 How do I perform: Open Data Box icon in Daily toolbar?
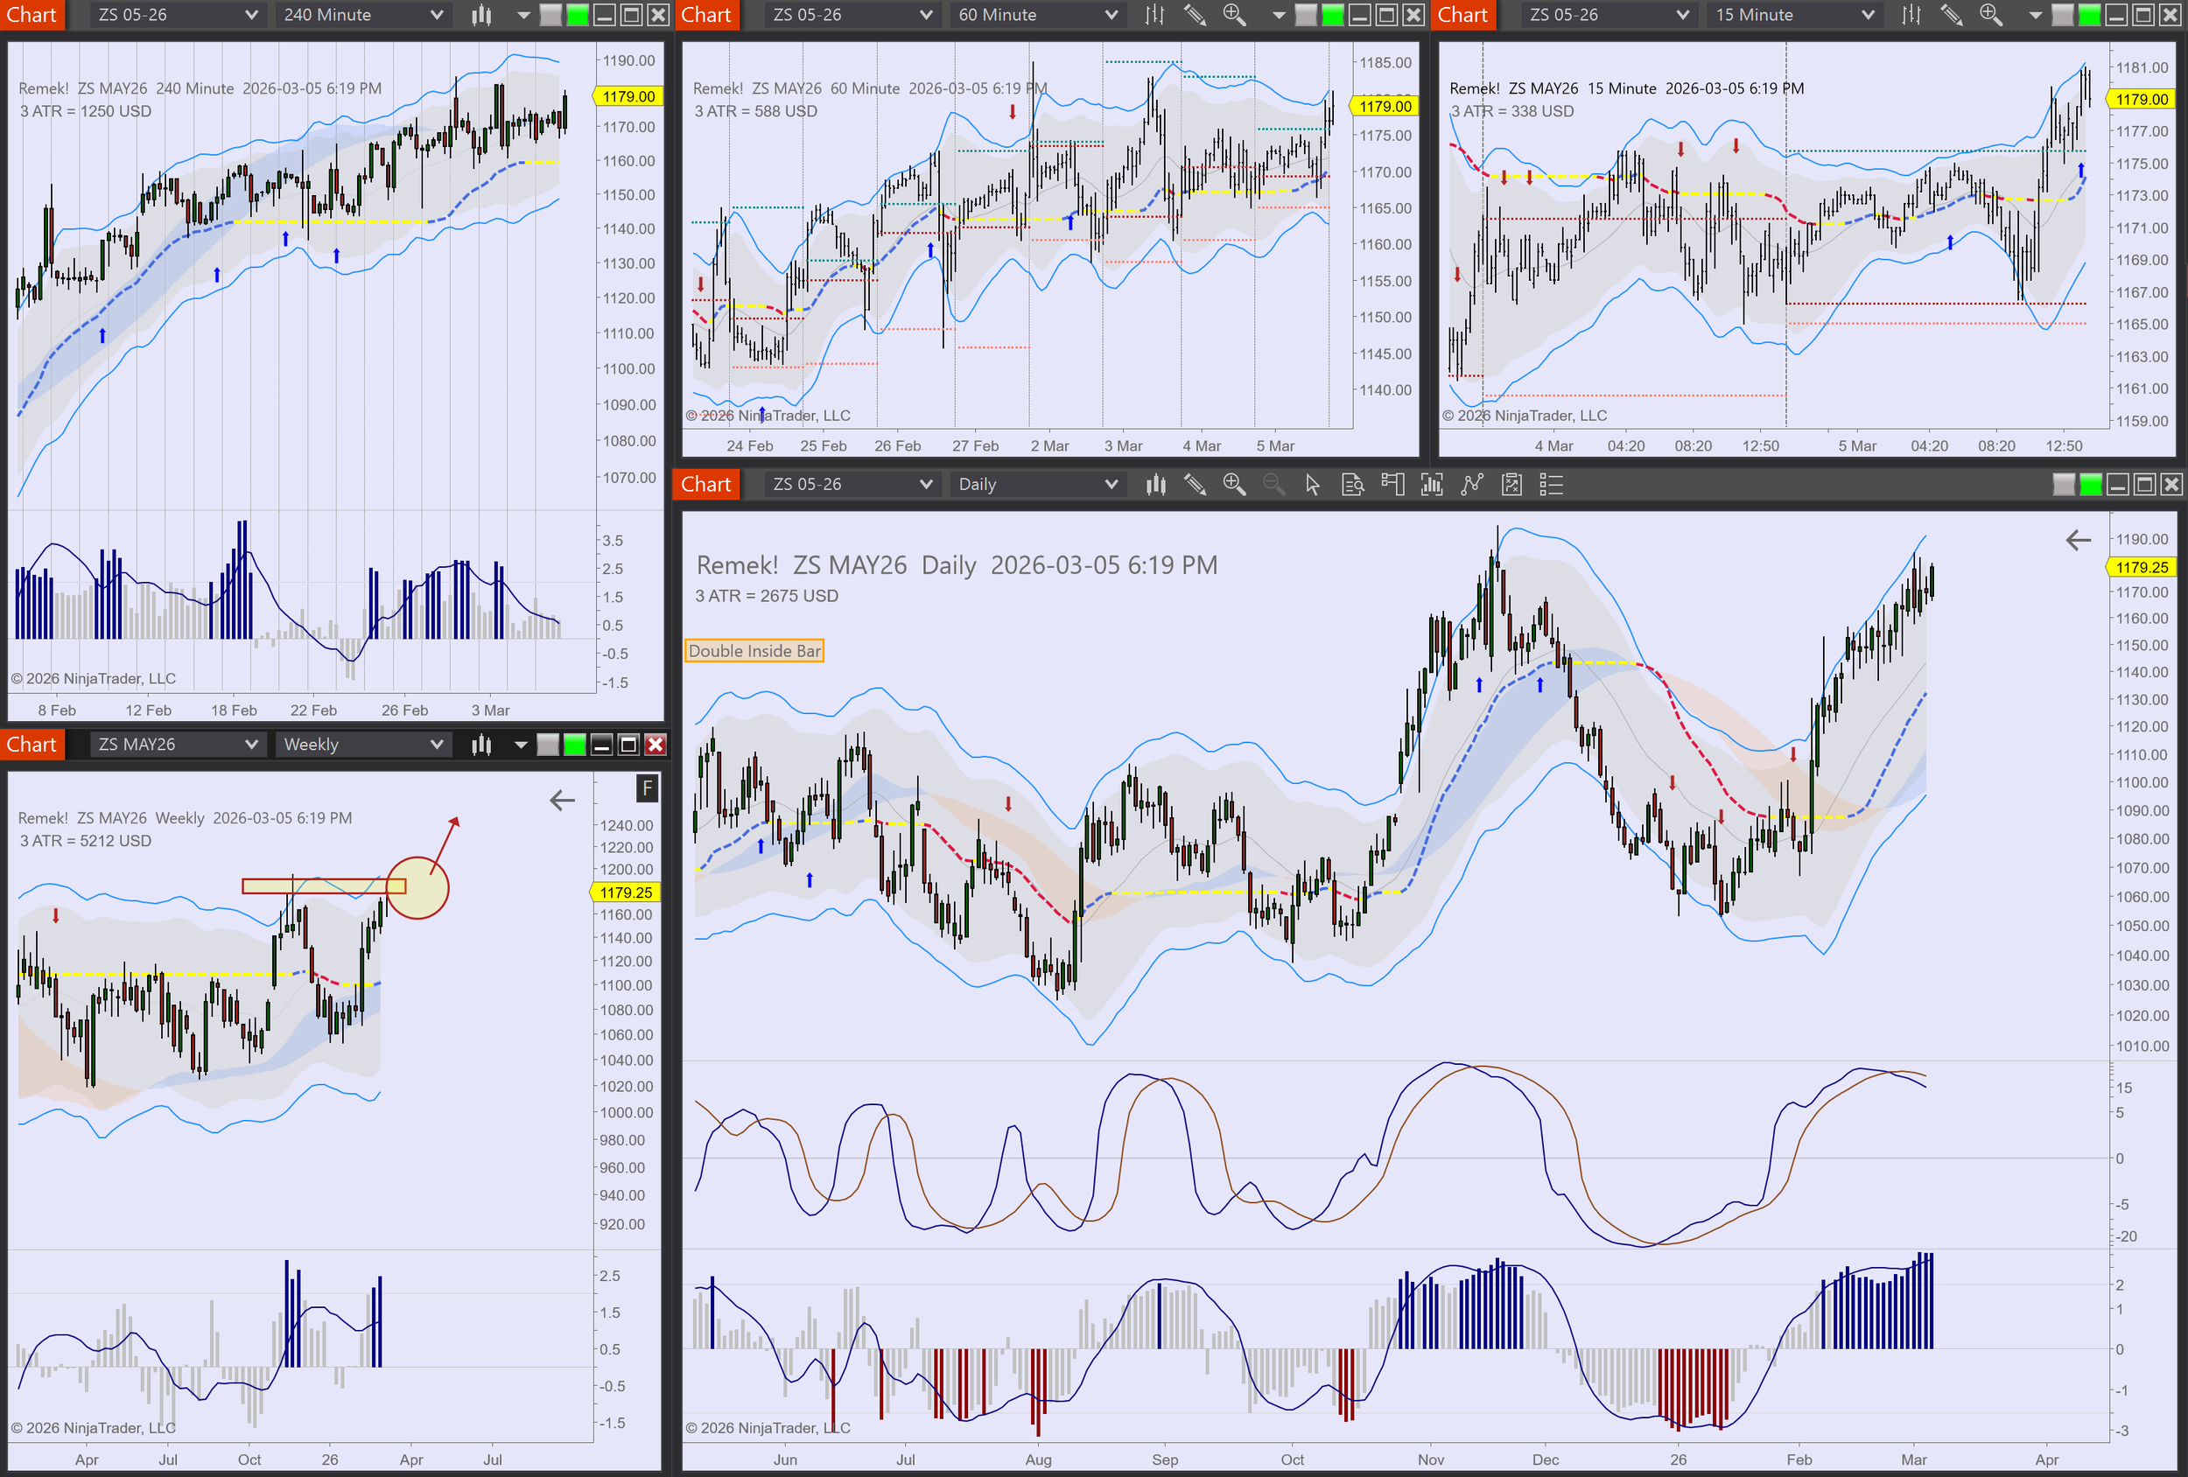click(1353, 485)
